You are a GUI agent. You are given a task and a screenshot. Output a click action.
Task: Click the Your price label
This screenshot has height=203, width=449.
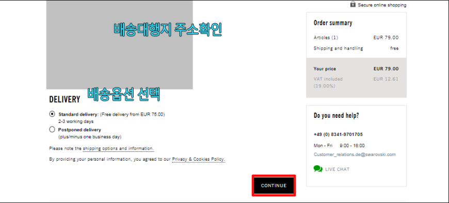click(325, 69)
